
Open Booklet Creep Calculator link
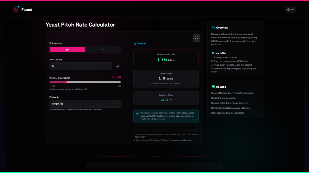click(x=224, y=98)
